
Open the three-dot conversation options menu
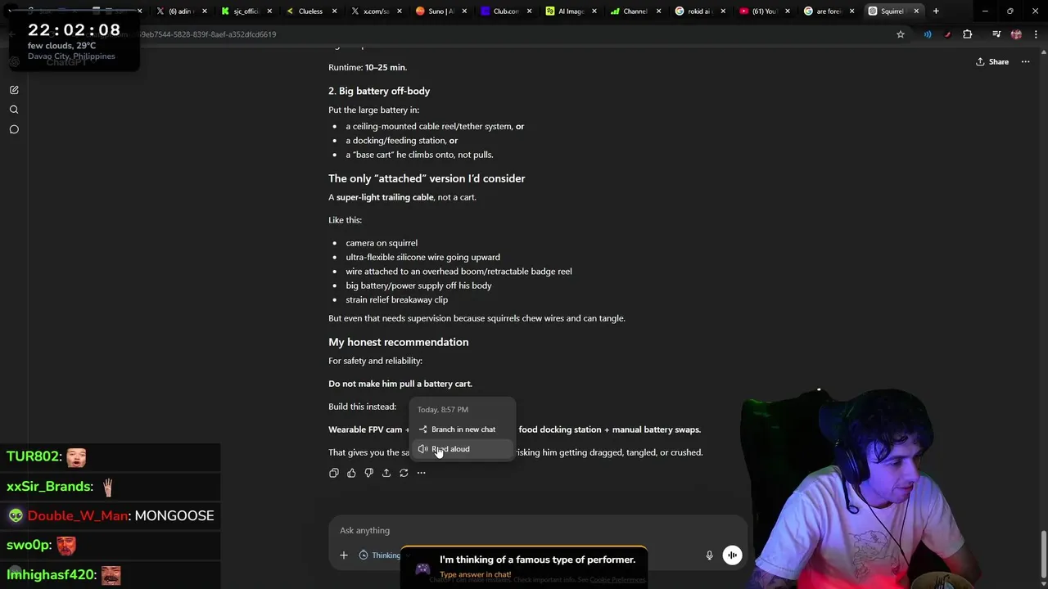[x=1025, y=61]
